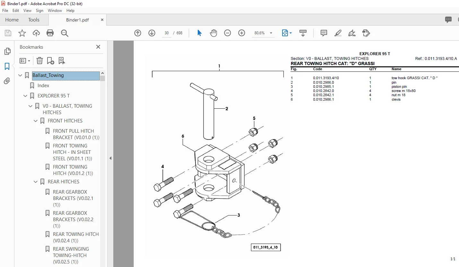Open FRONT TOWING HITCH (V0.01.2) bookmark
The height and width of the screenshot is (267, 459).
pyautogui.click(x=73, y=170)
